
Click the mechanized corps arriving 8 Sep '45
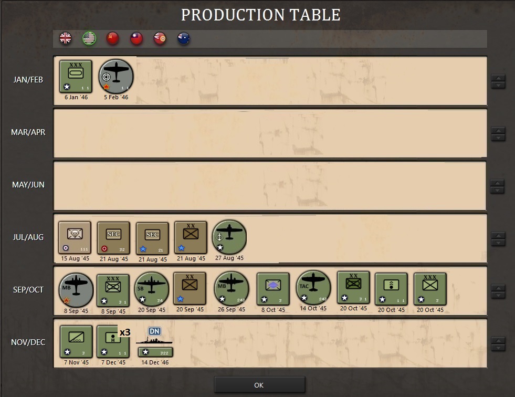click(x=113, y=290)
